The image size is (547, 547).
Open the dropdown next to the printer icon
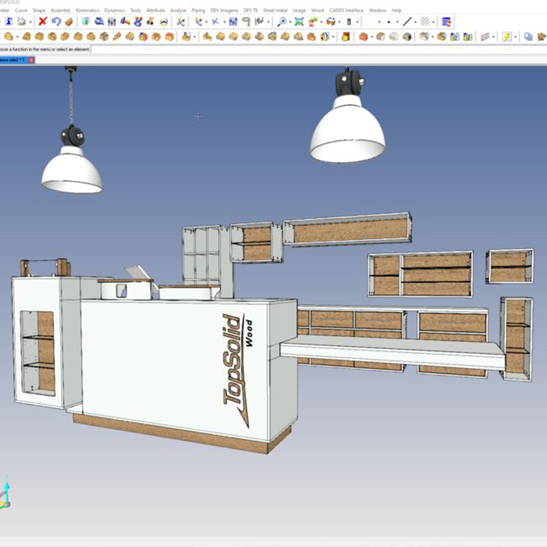tap(30, 22)
